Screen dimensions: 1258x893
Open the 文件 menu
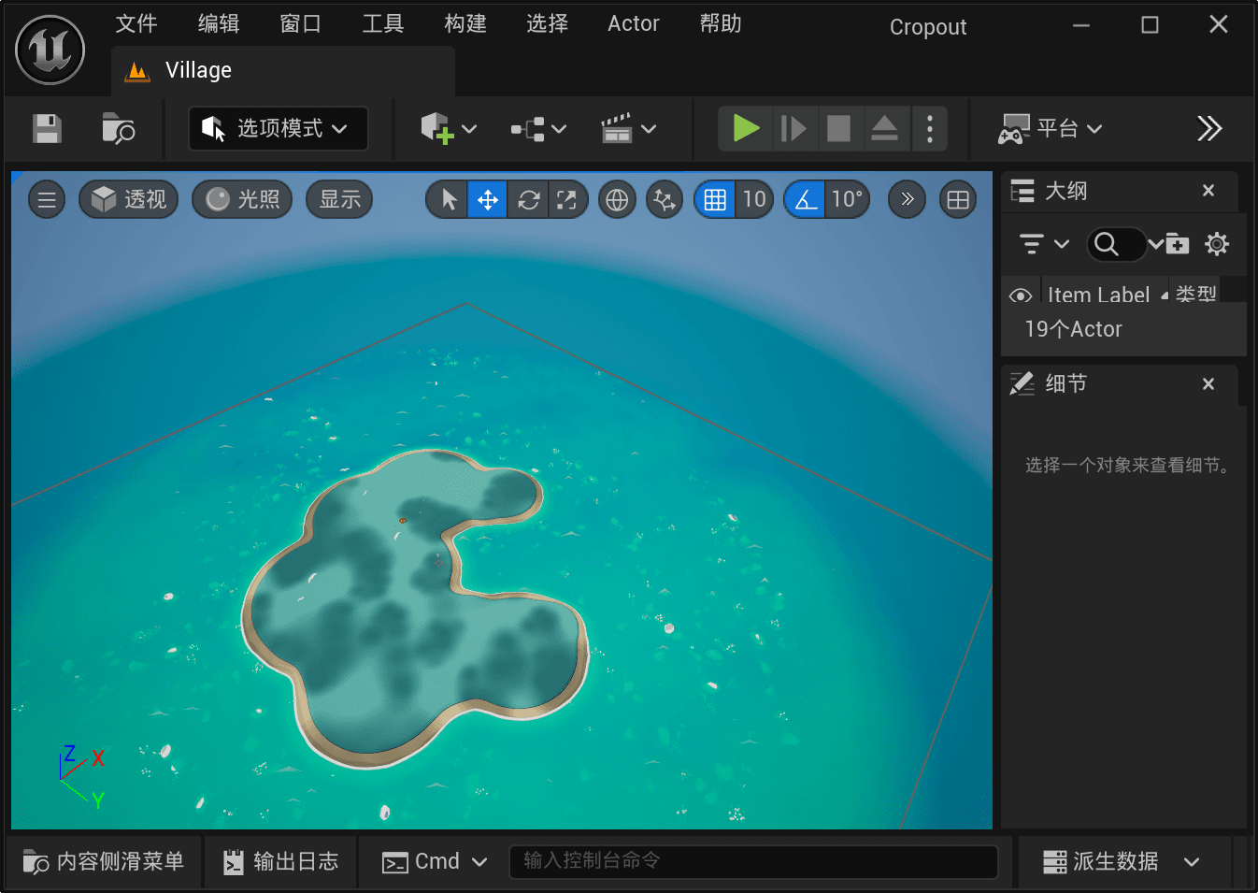tap(136, 23)
